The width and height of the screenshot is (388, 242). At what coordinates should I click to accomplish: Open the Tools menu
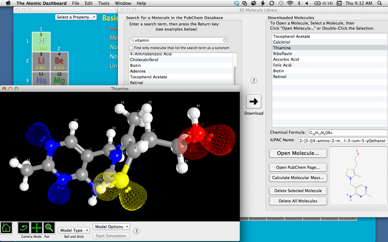click(104, 3)
